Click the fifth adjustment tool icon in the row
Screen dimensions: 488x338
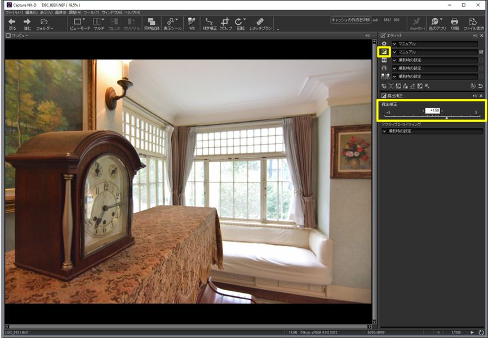(412, 86)
